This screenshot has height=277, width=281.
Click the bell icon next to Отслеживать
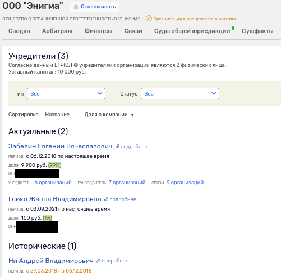pos(76,7)
